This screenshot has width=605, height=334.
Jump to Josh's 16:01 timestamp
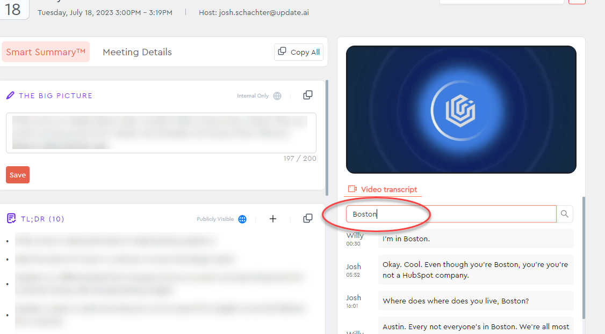(352, 306)
